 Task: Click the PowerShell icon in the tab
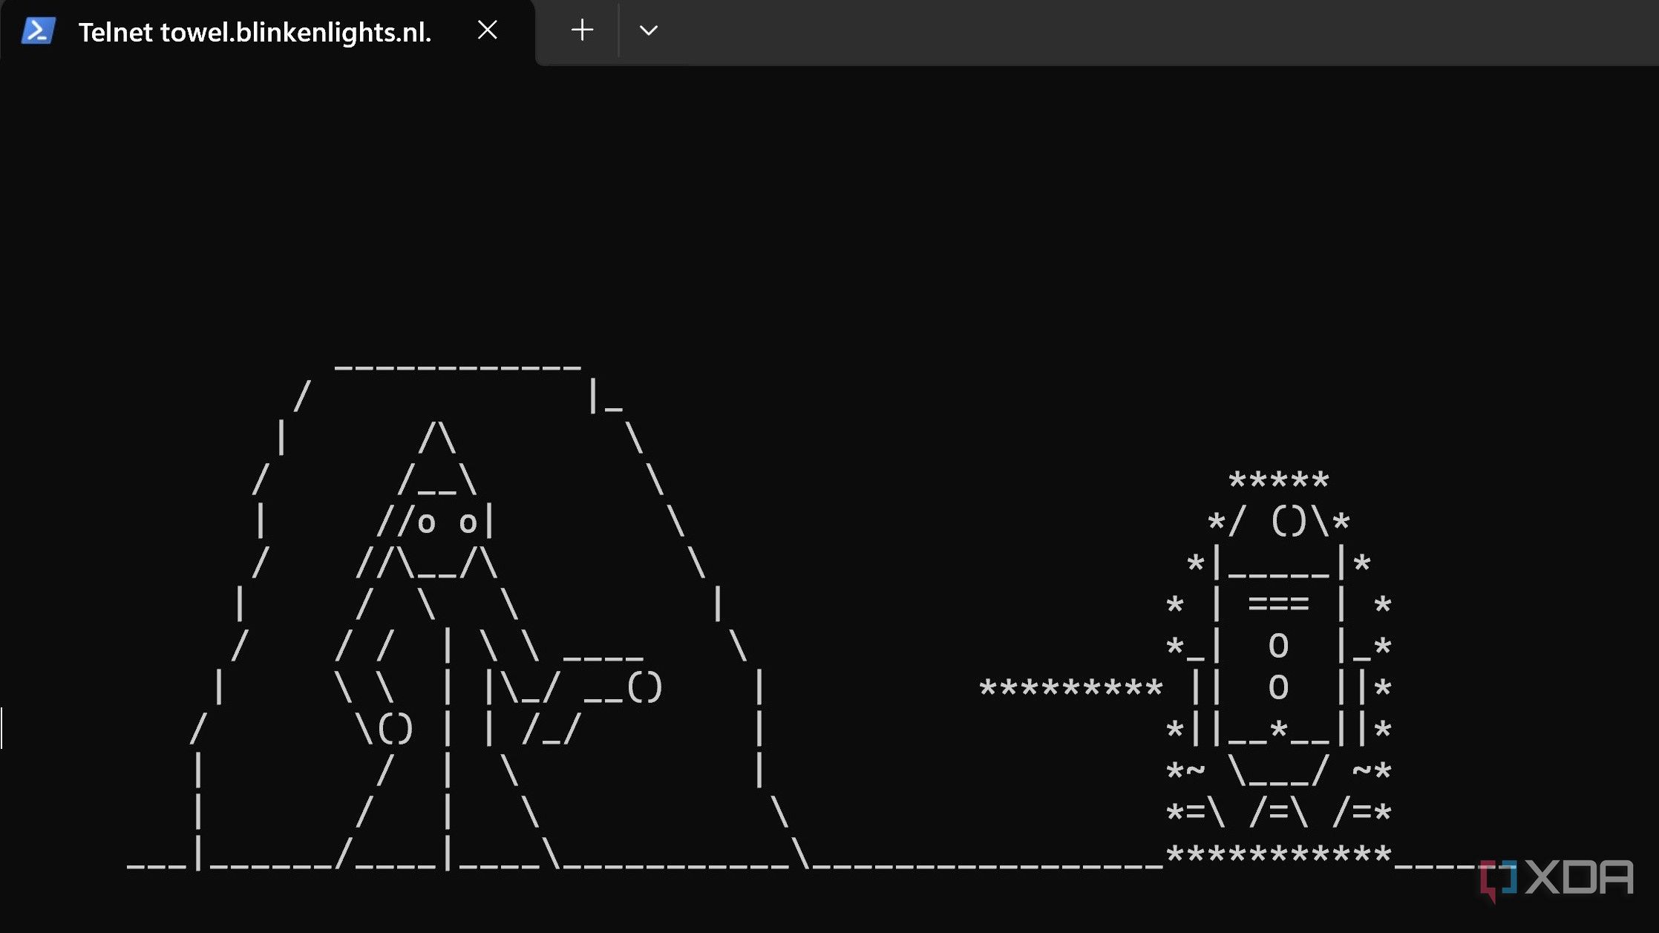pos(39,31)
